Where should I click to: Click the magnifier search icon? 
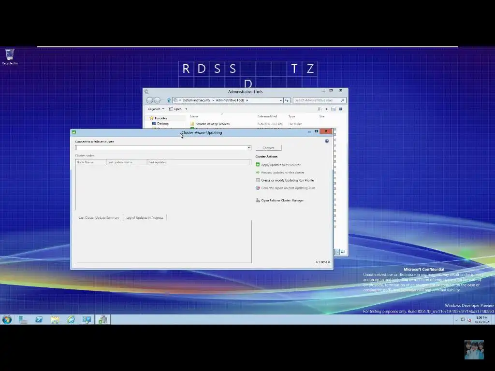coord(343,100)
